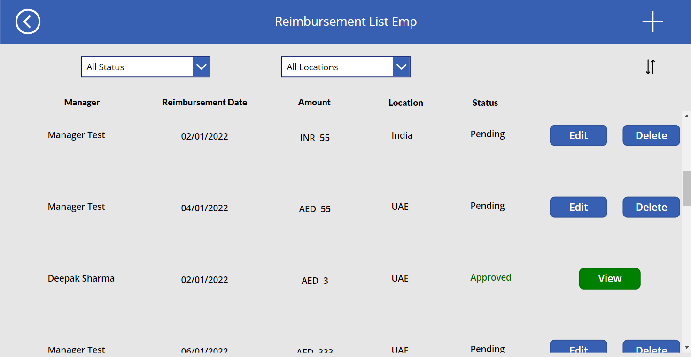691x357 pixels.
Task: Delete the INR 55 reimbursement entry
Action: tap(651, 135)
